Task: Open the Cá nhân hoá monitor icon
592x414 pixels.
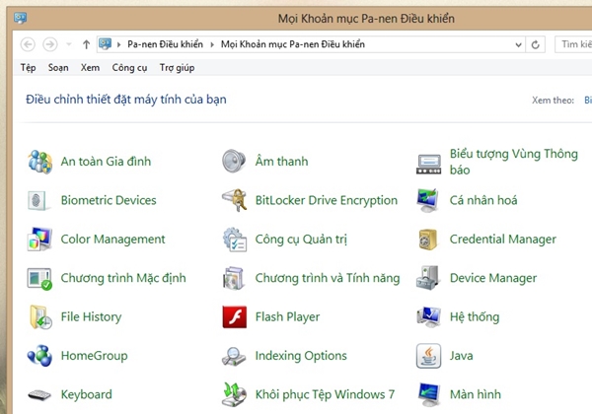Action: (428, 200)
